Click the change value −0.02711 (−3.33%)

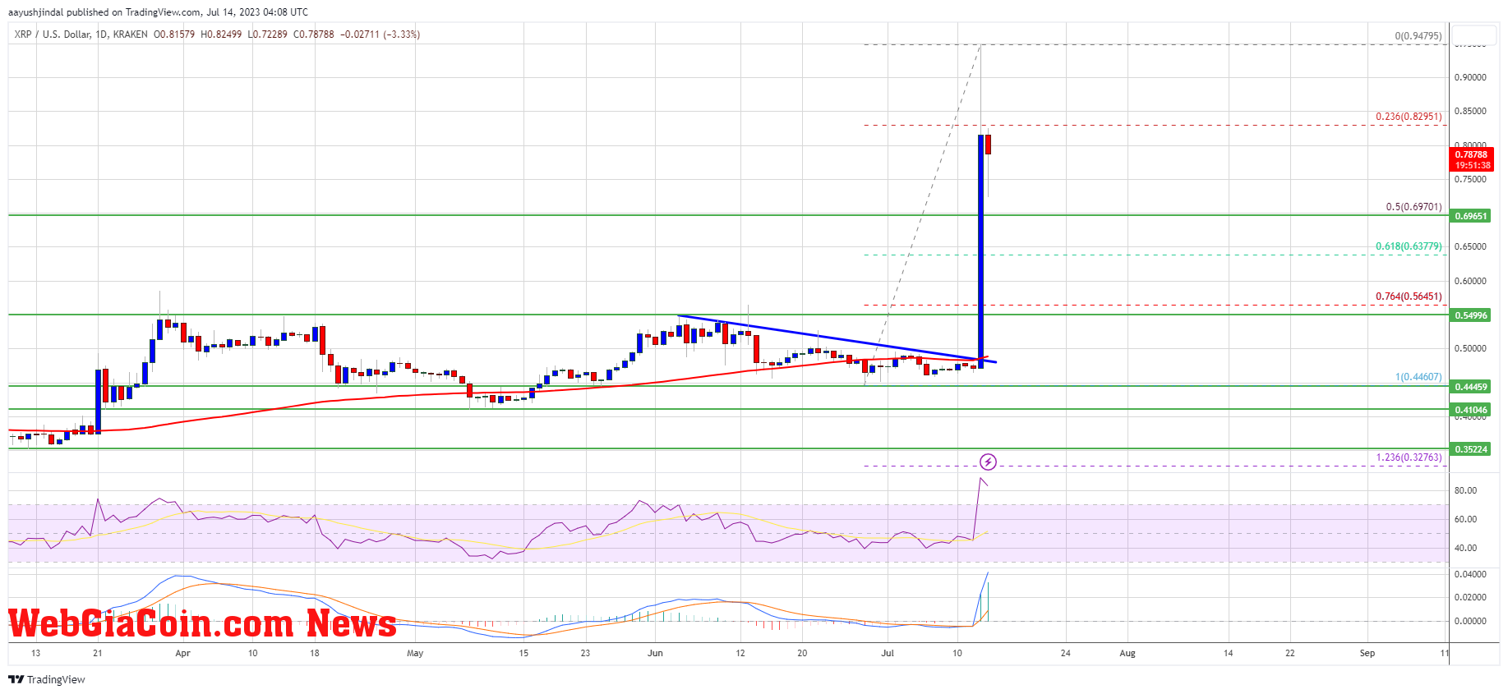(x=380, y=34)
